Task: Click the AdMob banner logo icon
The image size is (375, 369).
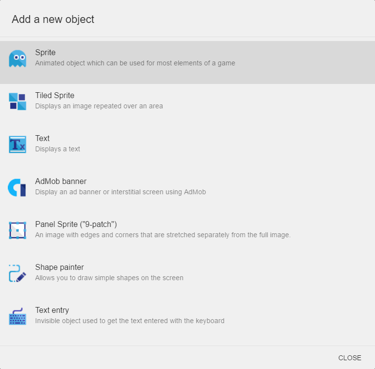Action: 17,187
